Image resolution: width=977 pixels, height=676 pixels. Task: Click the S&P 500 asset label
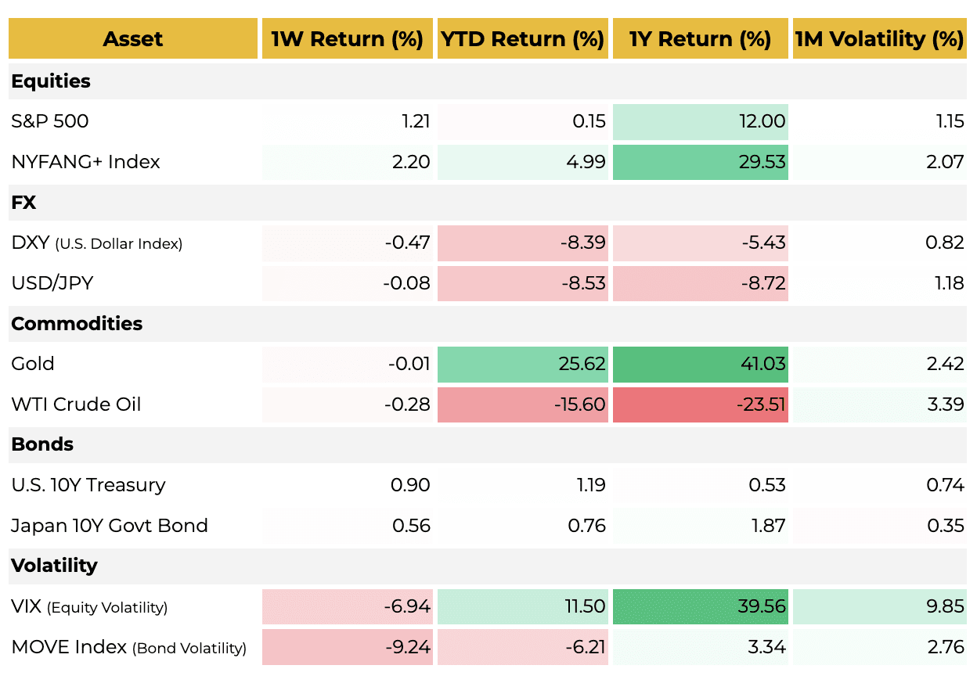(50, 121)
